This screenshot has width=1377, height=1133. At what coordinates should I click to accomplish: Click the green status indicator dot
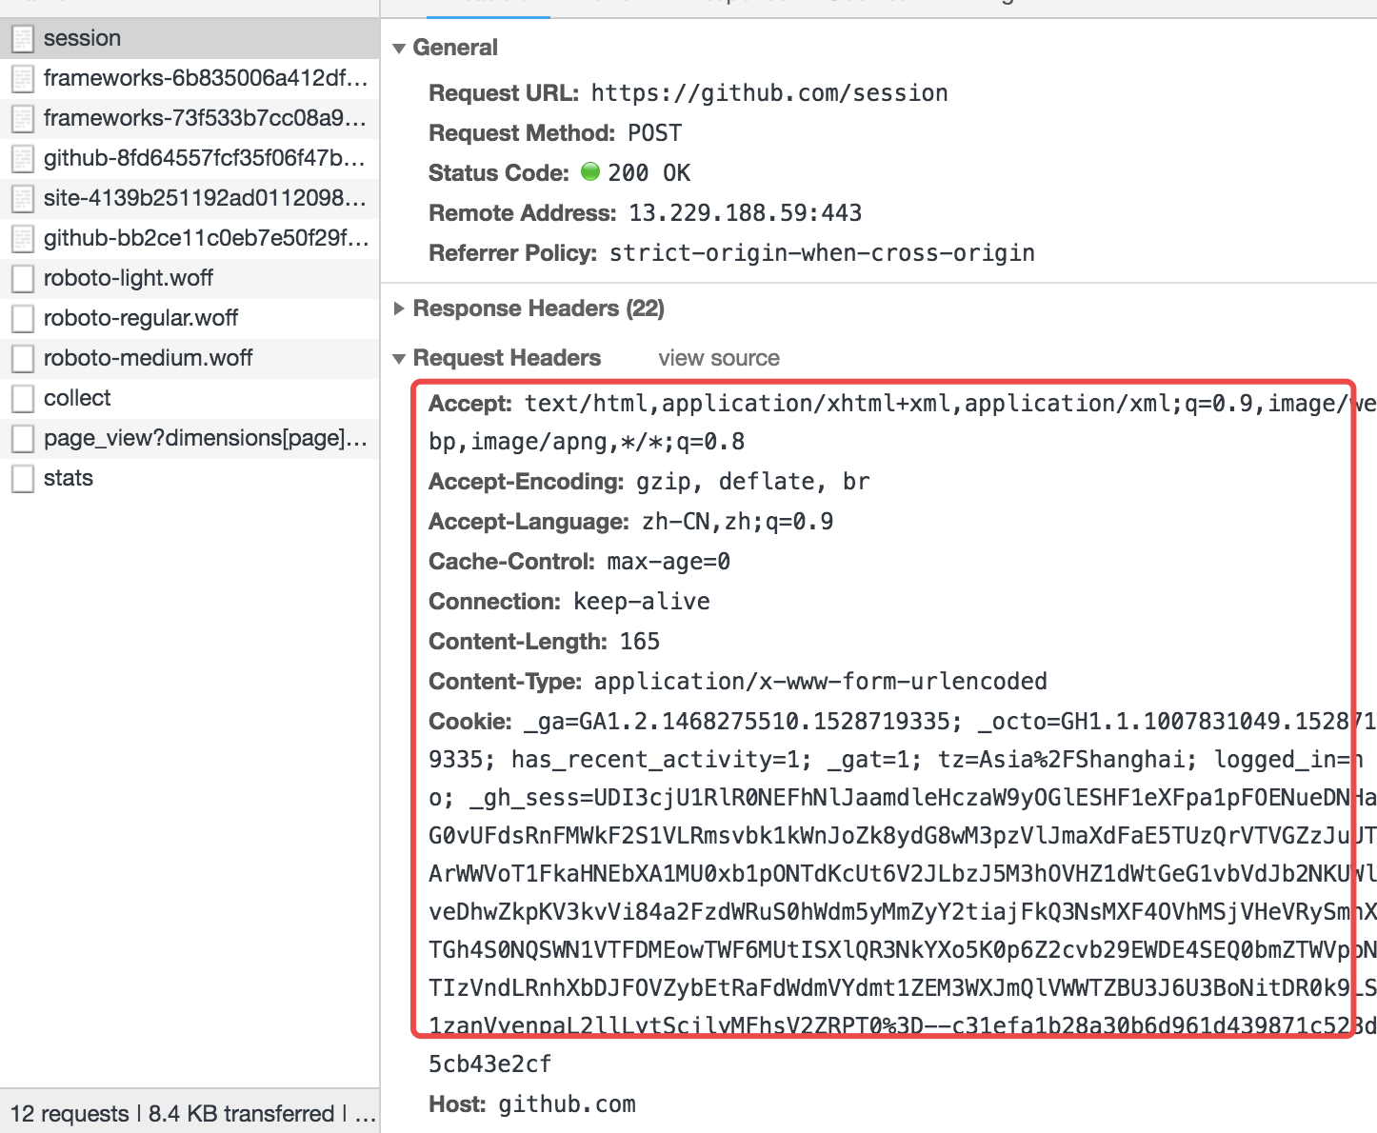[590, 171]
